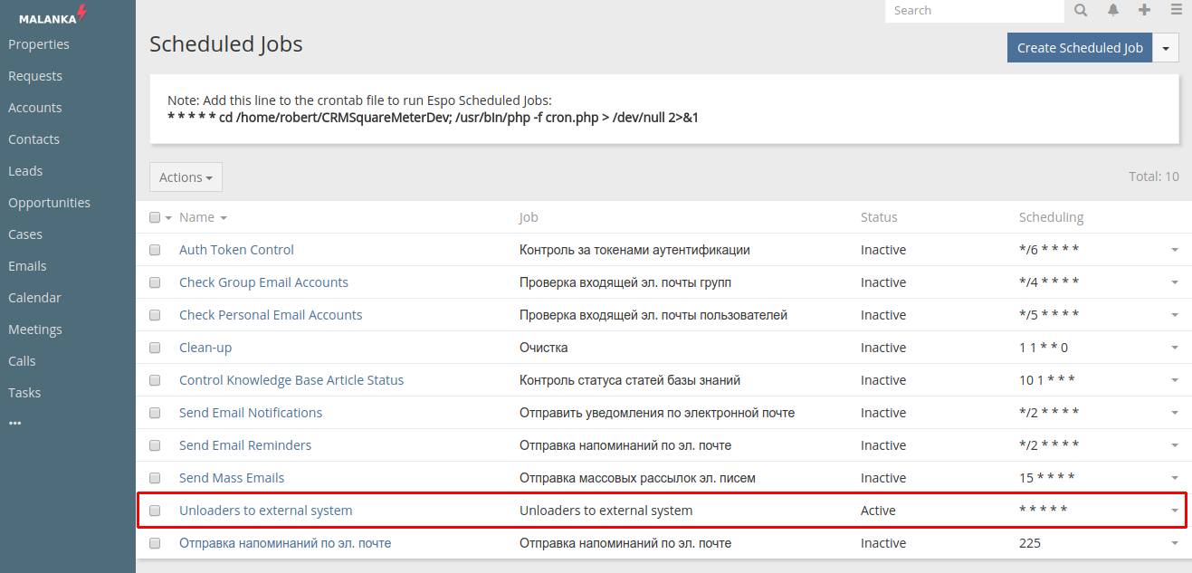Open row menu for Unloaders to external system
The height and width of the screenshot is (573, 1192).
click(1174, 511)
